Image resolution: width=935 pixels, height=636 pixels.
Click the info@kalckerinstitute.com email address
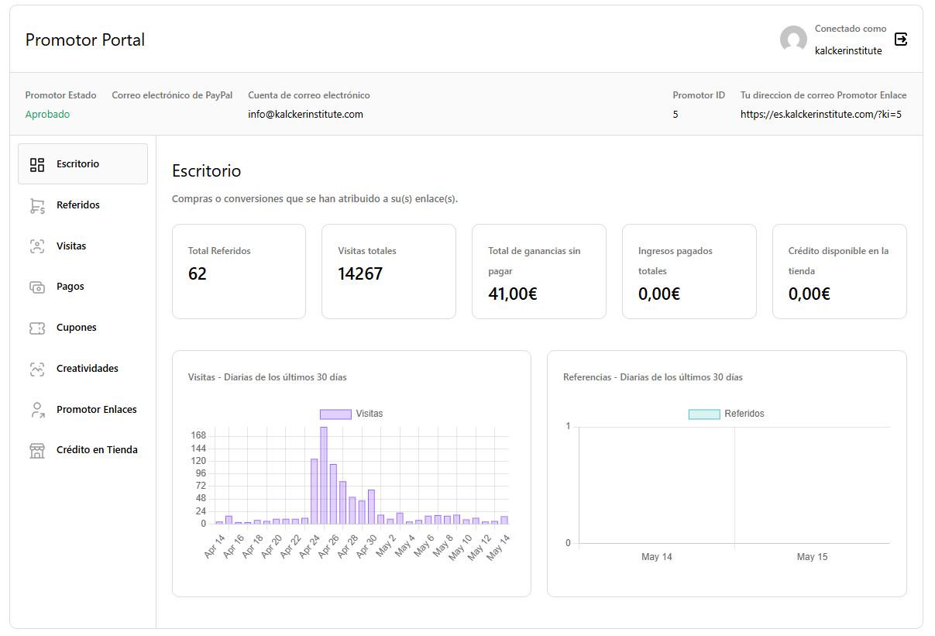(305, 115)
